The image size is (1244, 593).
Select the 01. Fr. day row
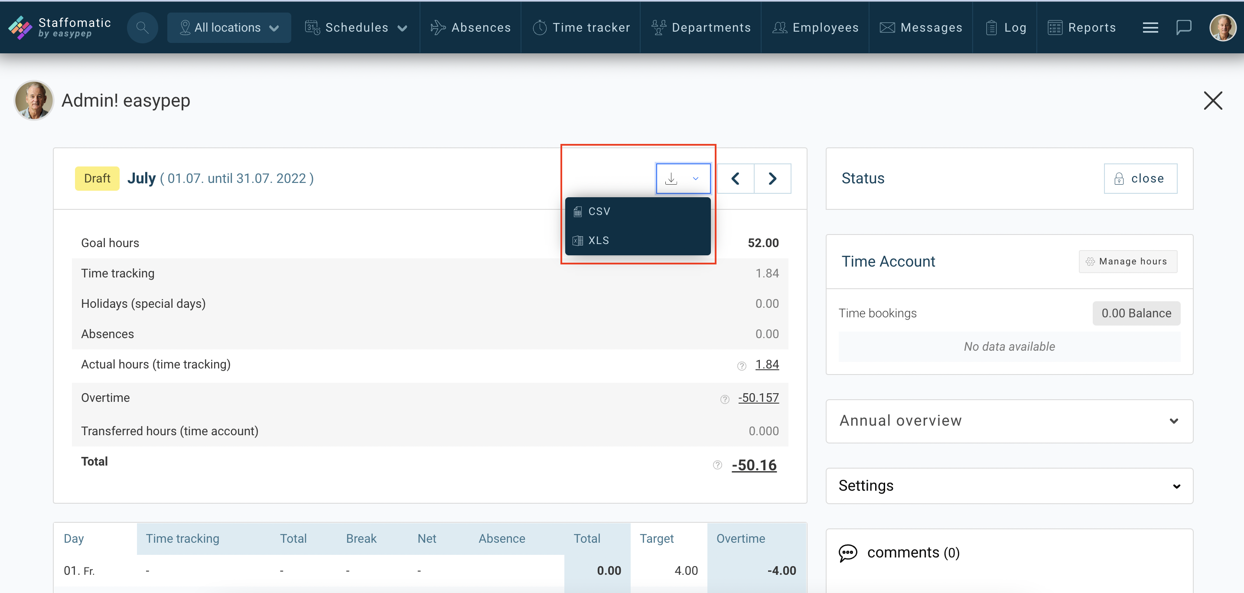click(430, 570)
